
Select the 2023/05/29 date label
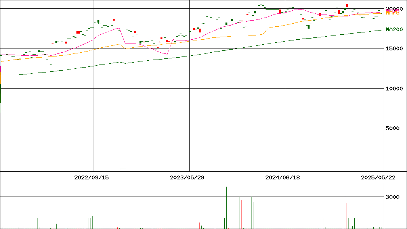pyautogui.click(x=187, y=177)
